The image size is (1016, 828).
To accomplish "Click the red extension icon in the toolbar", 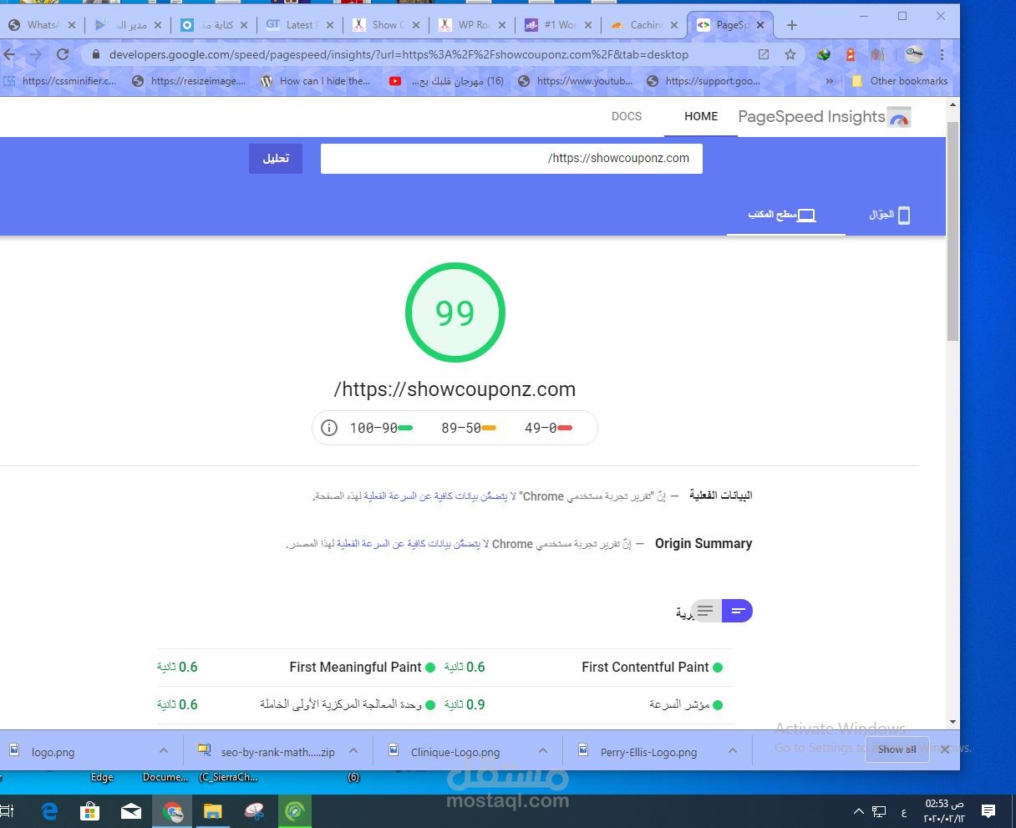I will [851, 55].
